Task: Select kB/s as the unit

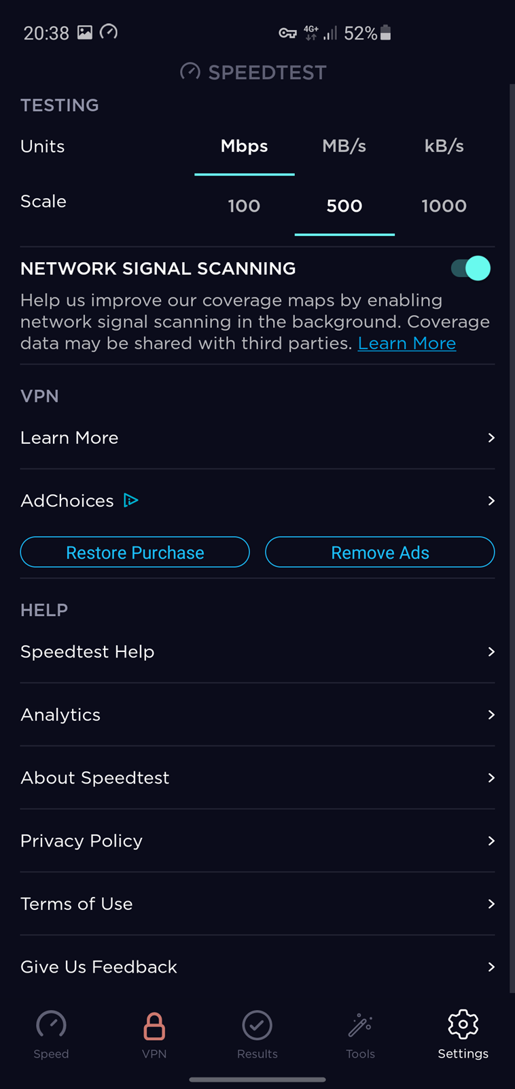Action: (x=444, y=146)
